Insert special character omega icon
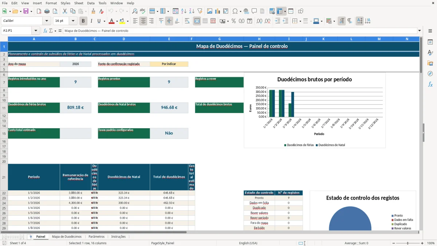Viewport: 437px width, 246px height. tap(235, 11)
